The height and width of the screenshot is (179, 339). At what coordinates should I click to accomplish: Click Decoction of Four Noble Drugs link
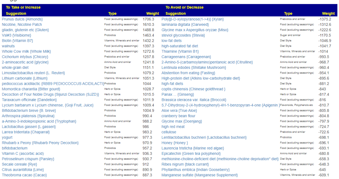[50, 95]
